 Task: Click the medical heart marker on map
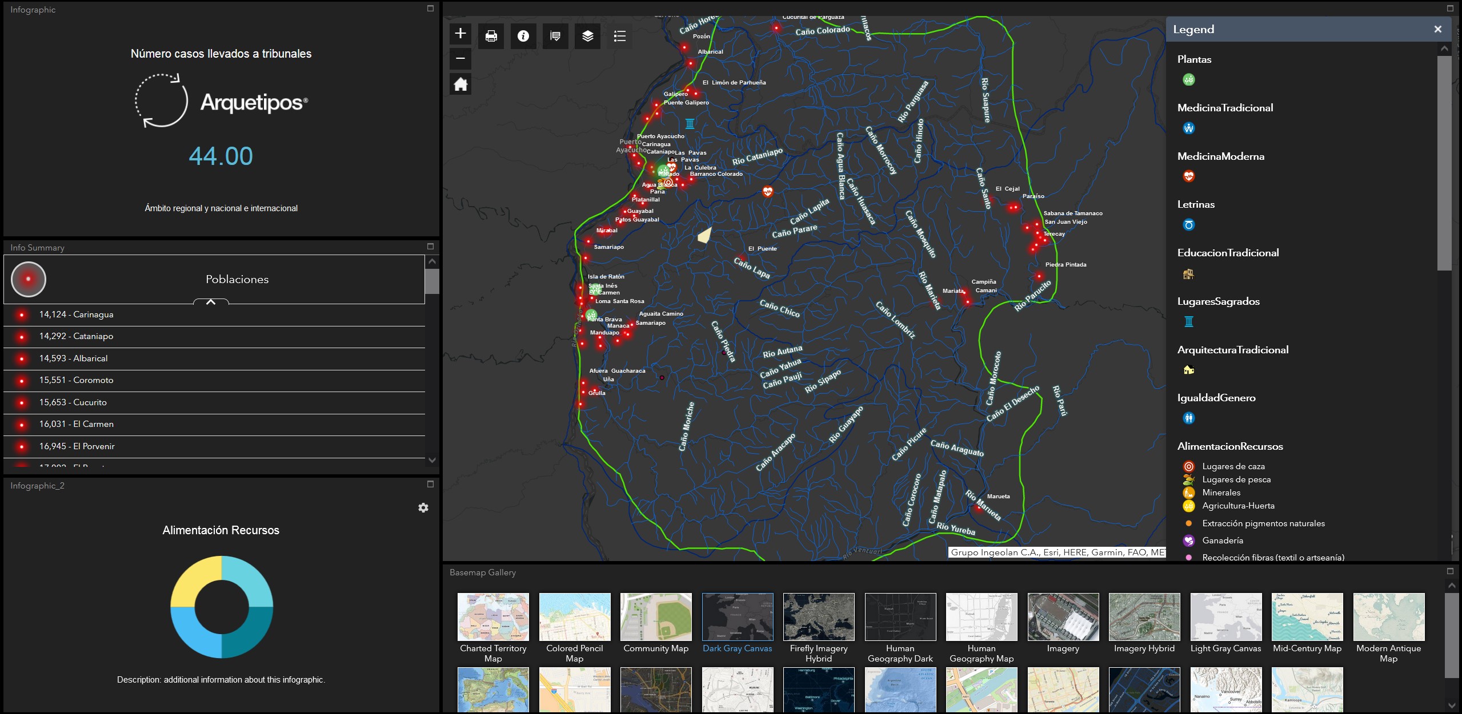click(x=768, y=192)
